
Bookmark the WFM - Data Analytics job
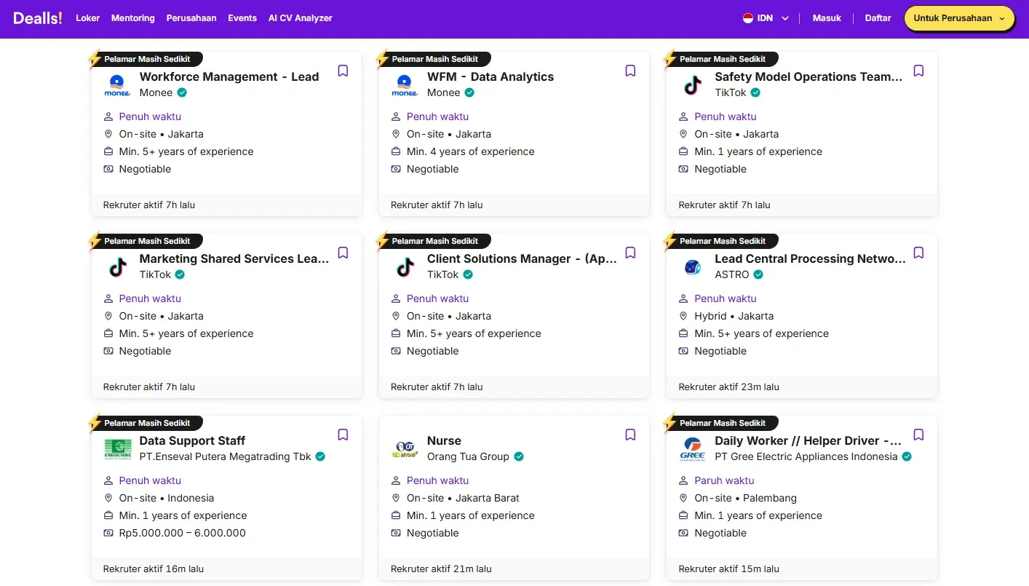click(631, 71)
